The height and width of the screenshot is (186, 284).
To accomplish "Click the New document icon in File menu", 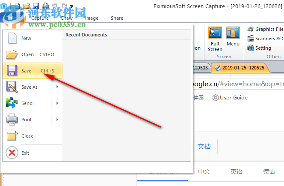I will point(12,38).
